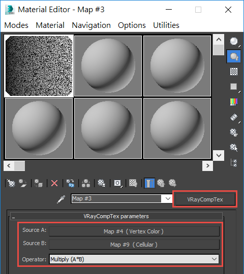The height and width of the screenshot is (274, 244).
Task: Click the VRayCompTex map type button
Action: click(205, 199)
